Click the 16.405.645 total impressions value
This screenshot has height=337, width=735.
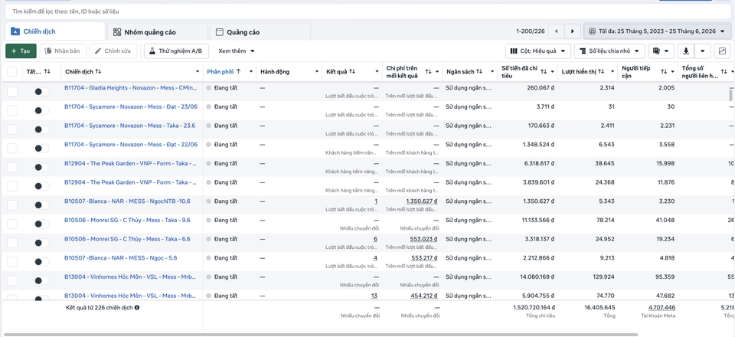600,307
